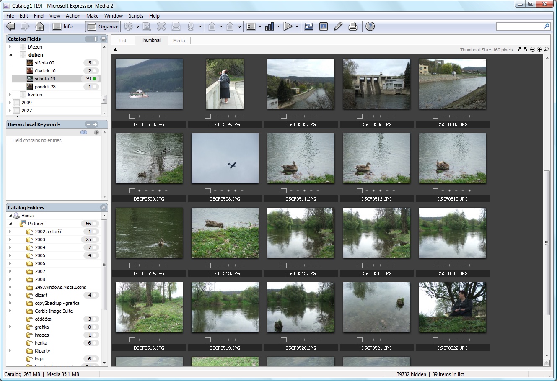Collapse the duben date group
557x381 pixels.
click(10, 55)
